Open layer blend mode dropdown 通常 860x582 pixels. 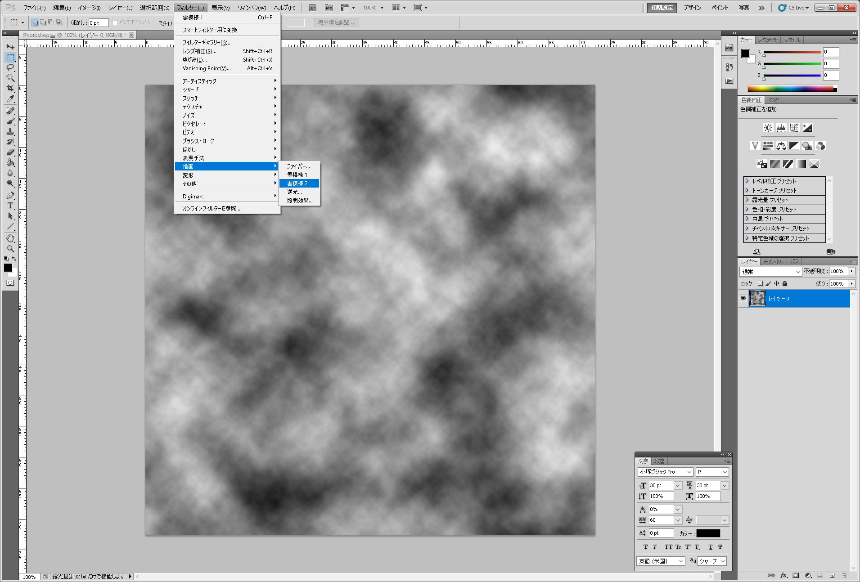point(770,272)
